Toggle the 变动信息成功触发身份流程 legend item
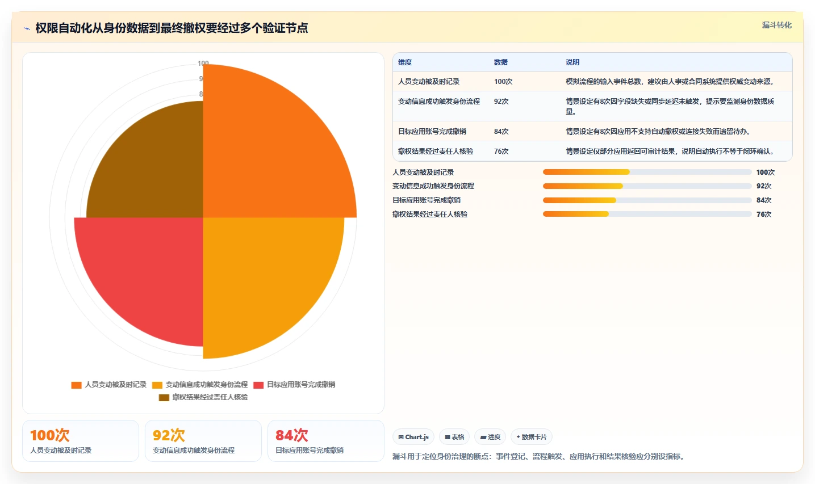Viewport: 815px width, 484px height. (200, 385)
